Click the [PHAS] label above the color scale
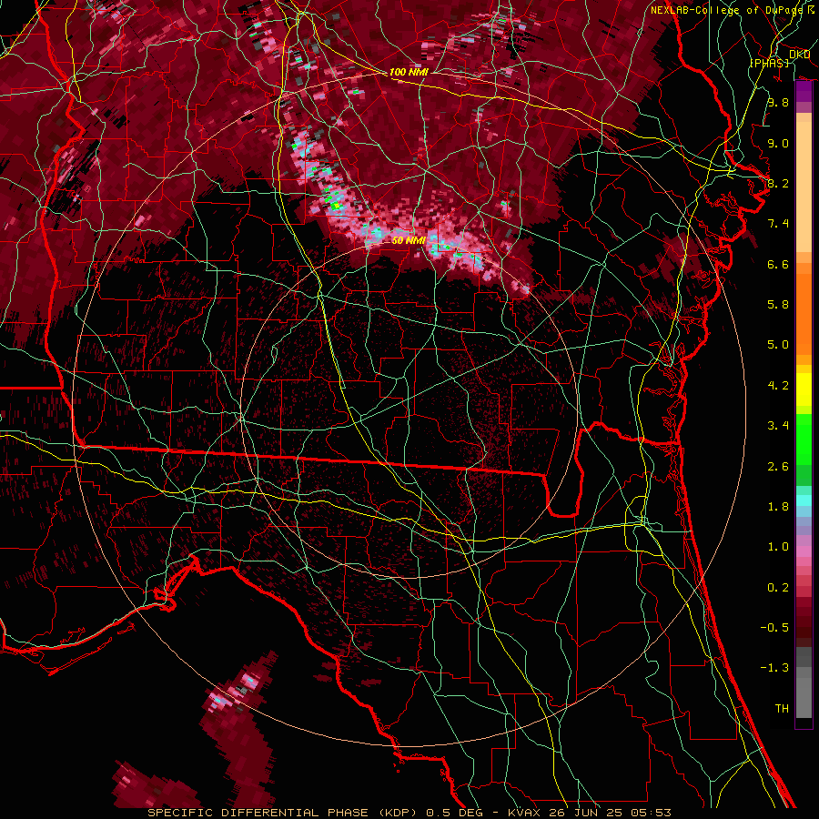Screen dimensions: 819x819 (769, 64)
